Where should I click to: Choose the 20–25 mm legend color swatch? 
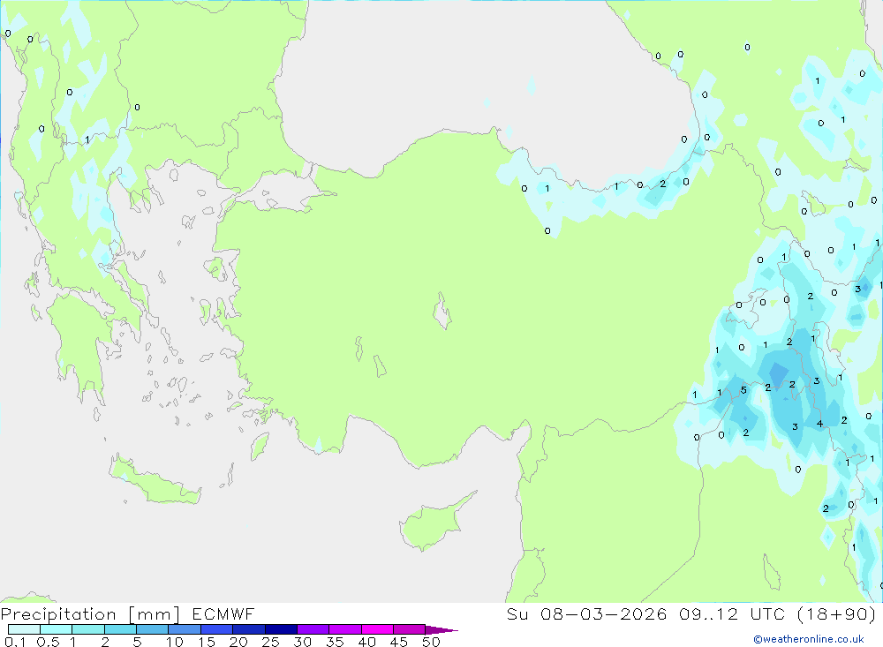(248, 629)
